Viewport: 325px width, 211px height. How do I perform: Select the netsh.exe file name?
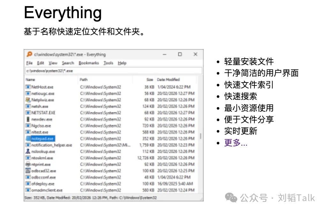pos(40,106)
